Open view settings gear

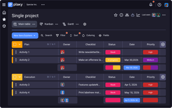(85, 24)
